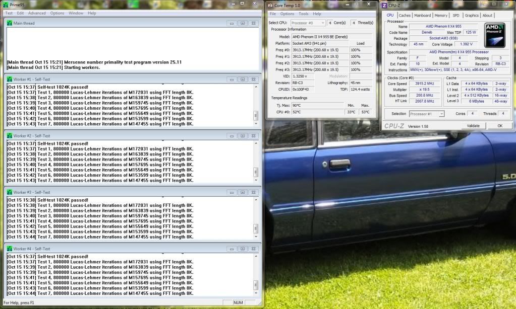516x309 pixels.
Task: Switch to the About tab in CPU-Z
Action: (x=487, y=16)
